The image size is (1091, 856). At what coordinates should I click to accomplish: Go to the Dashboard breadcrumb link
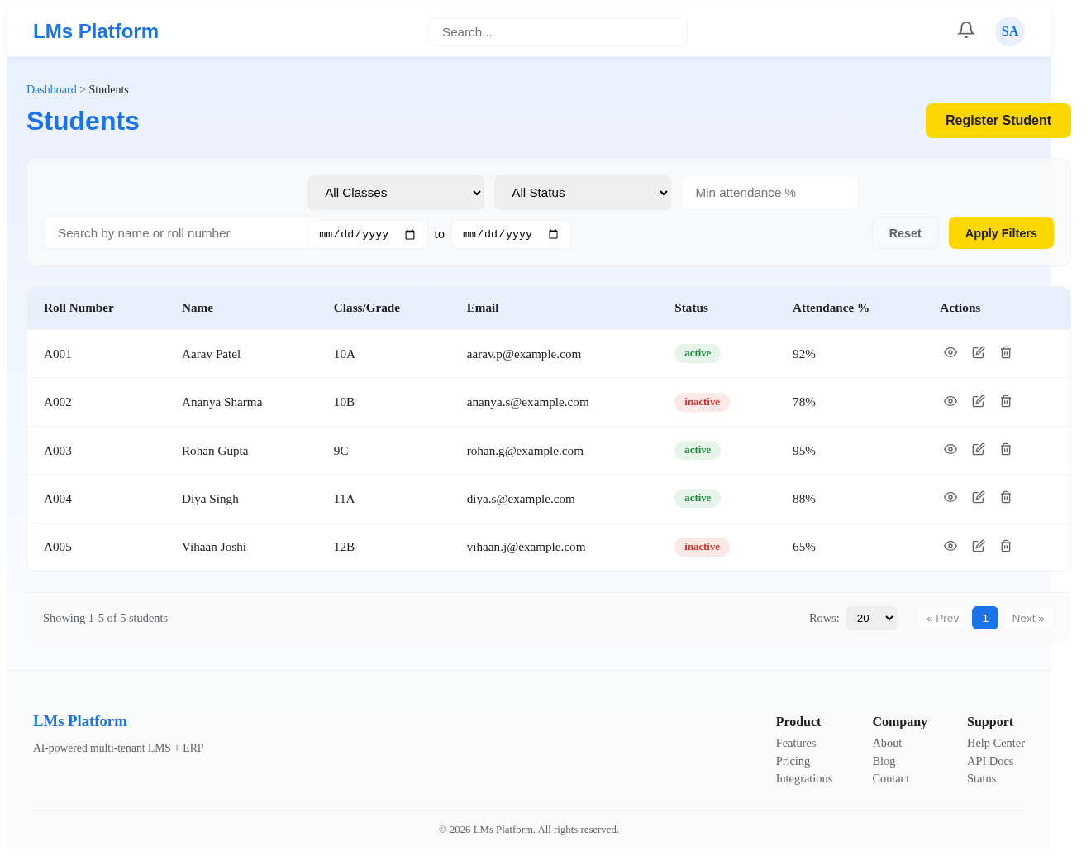[51, 89]
